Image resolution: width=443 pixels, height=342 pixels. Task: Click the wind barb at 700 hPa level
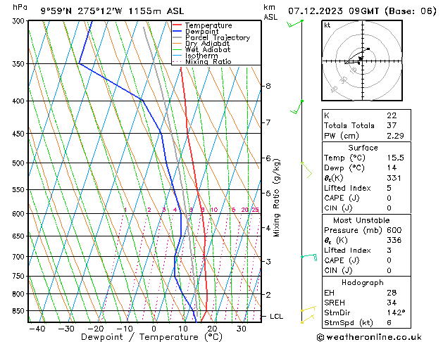point(308,257)
